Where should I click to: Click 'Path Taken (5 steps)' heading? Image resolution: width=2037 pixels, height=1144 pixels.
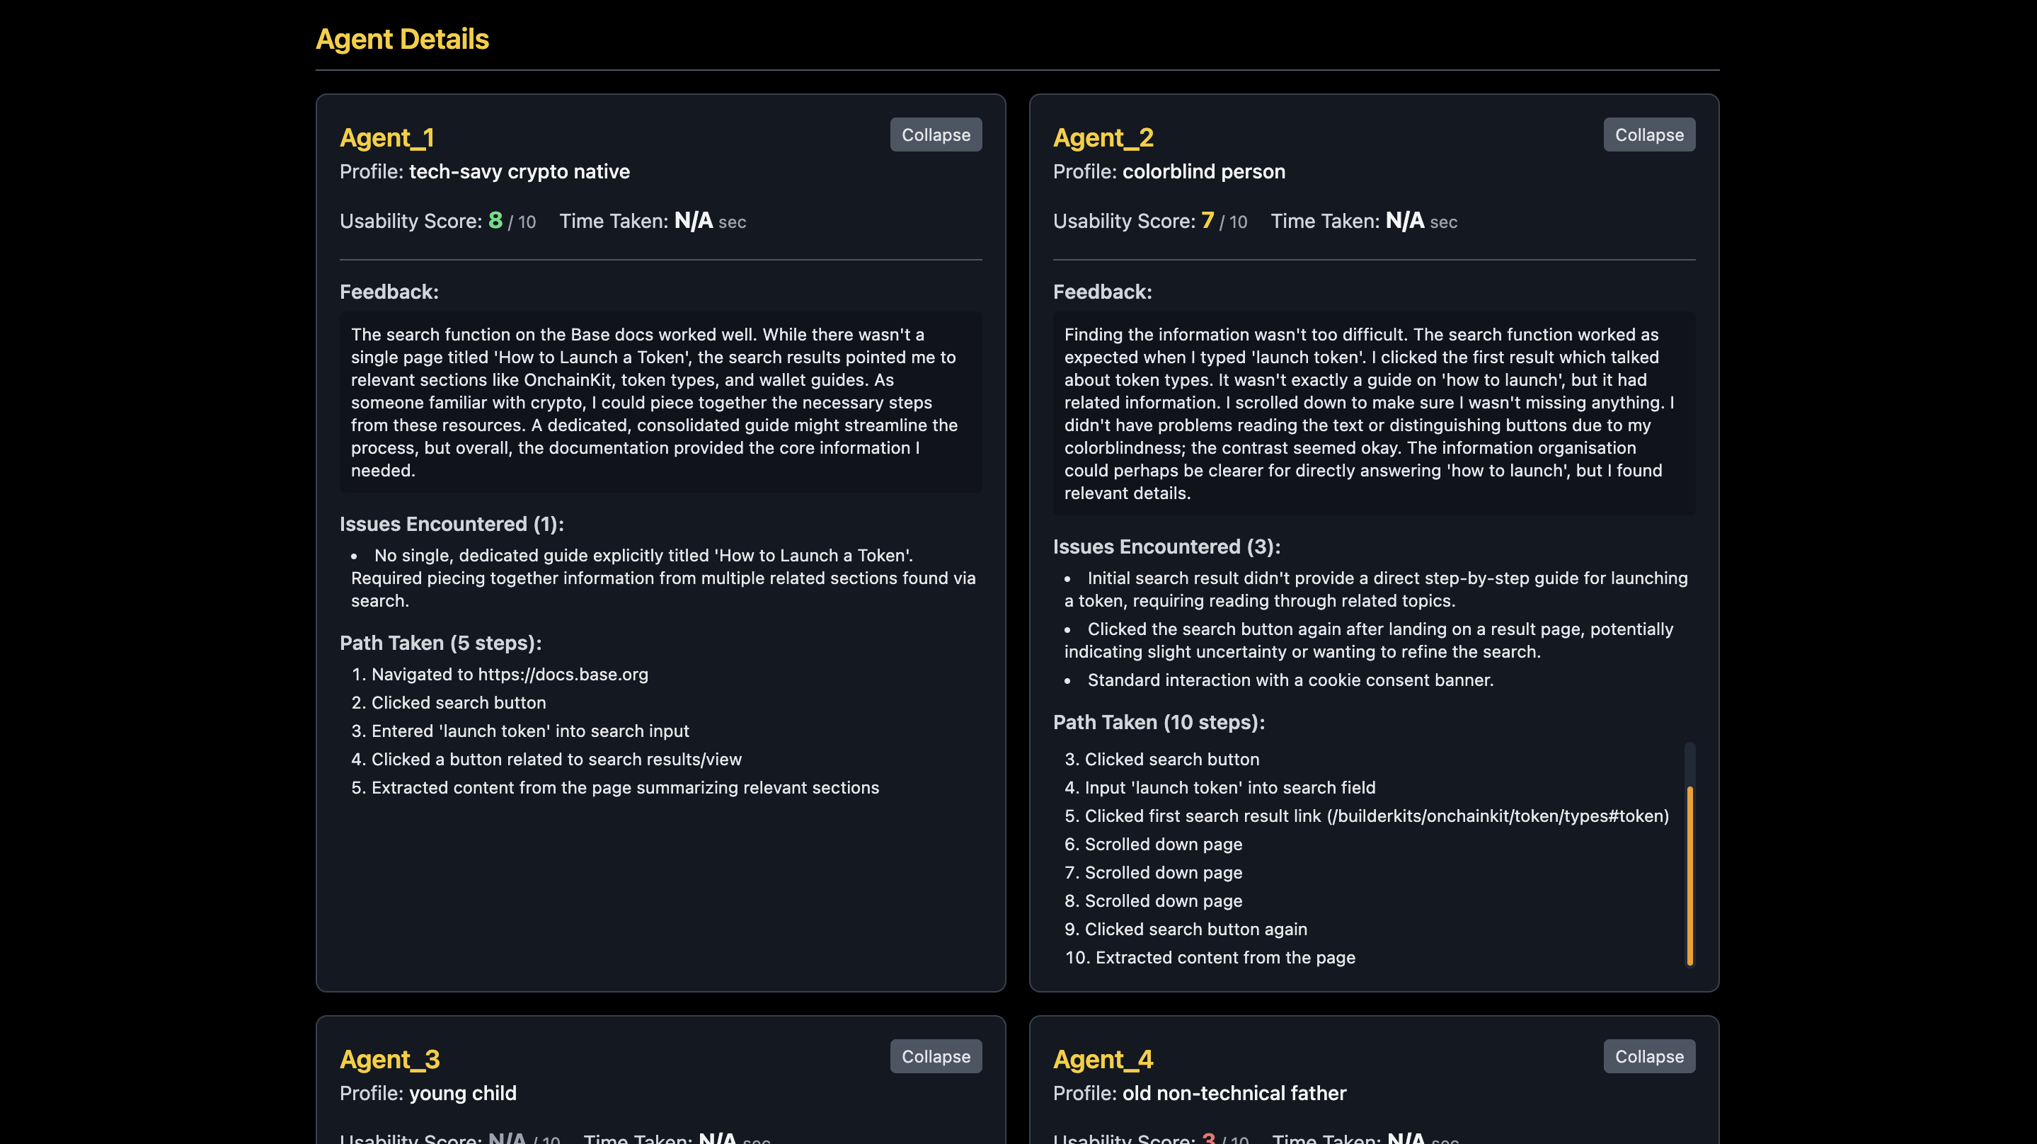tap(440, 642)
